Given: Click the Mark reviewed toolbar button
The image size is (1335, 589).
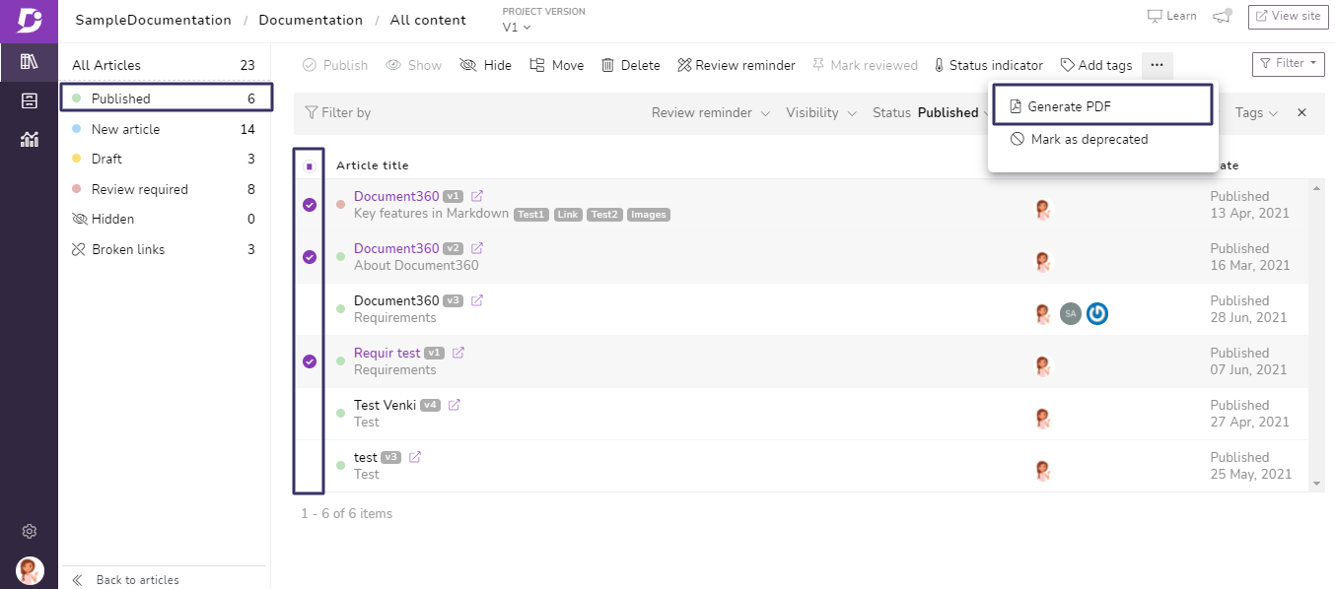Looking at the screenshot, I should 865,65.
